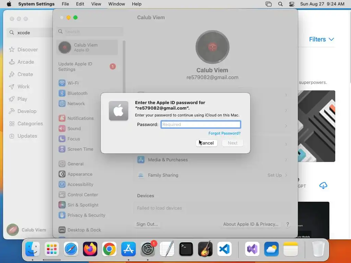Click the System Settings search field
This screenshot has height=263, width=351.
click(90, 32)
